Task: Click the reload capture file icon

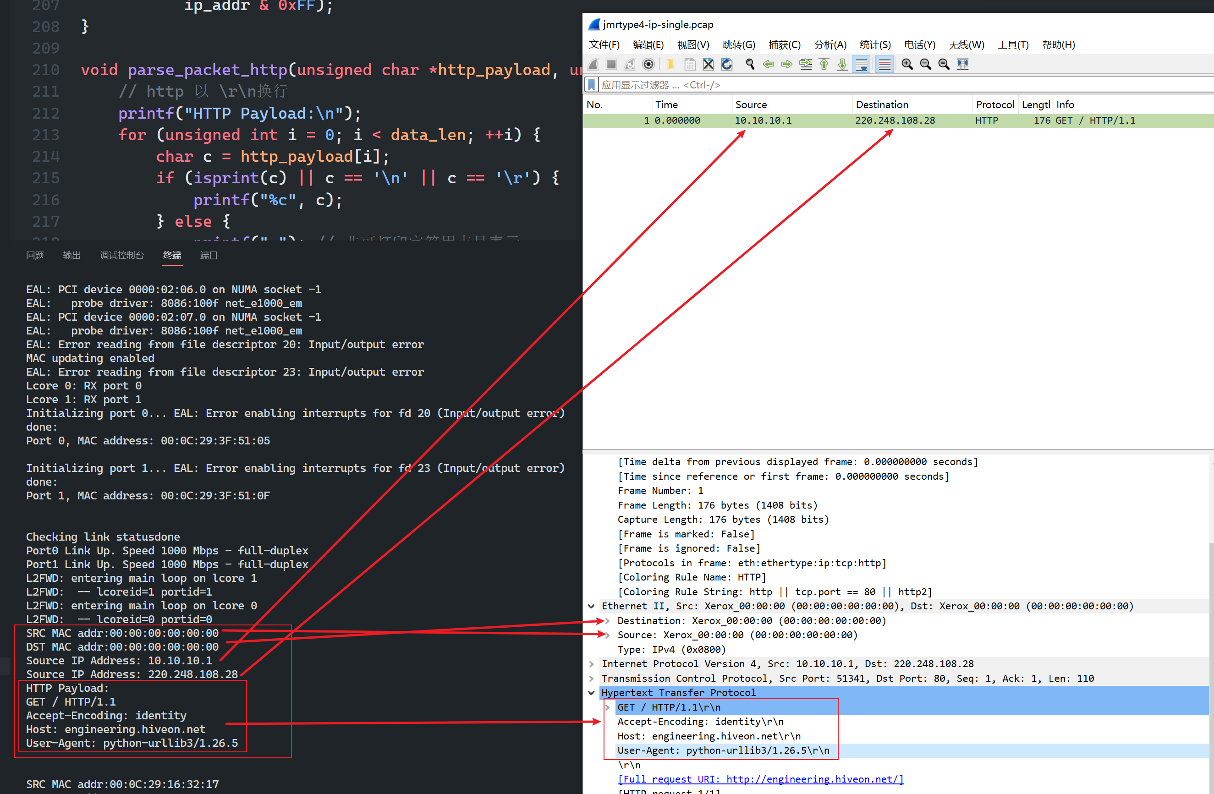Action: tap(727, 64)
